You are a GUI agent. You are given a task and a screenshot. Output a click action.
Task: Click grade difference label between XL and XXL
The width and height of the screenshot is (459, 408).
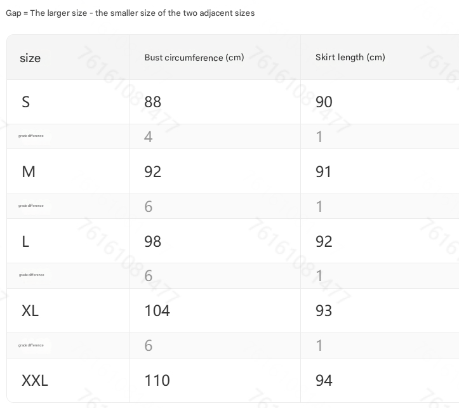(30, 345)
